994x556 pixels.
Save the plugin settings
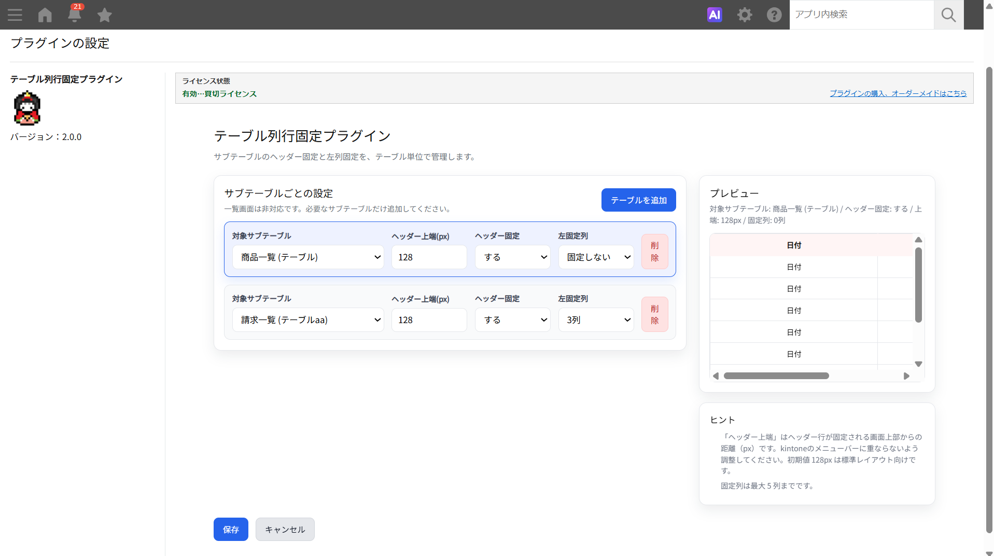point(231,529)
